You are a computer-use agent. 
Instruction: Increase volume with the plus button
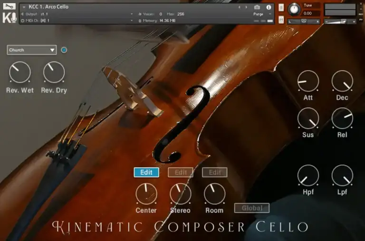coord(354,22)
